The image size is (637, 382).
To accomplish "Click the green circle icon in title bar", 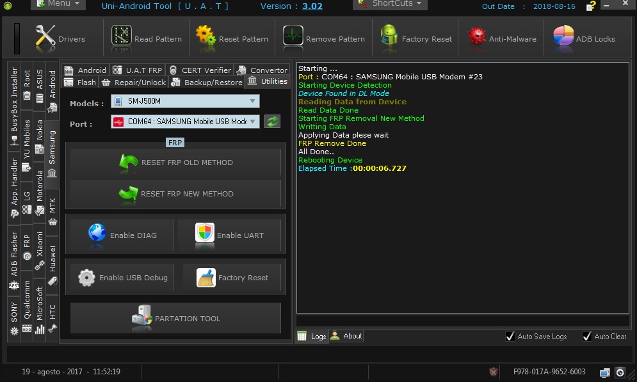I will coord(8,6).
